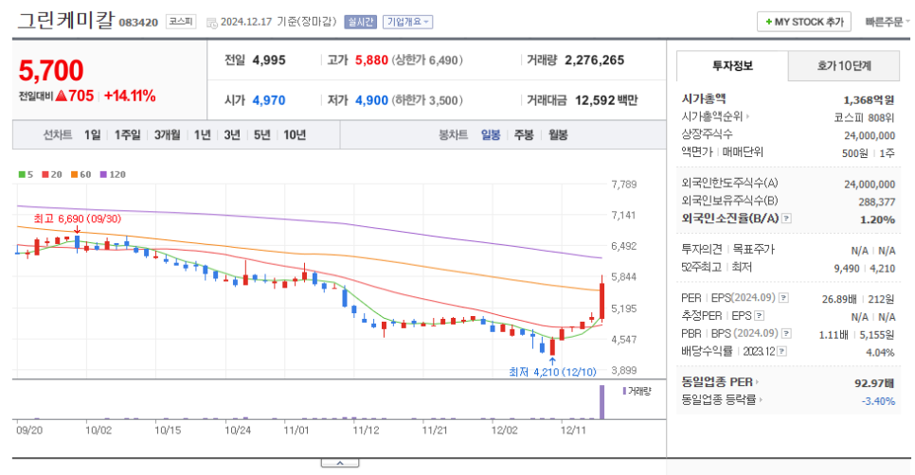Click the calendar icon beside 2024.12.17
Screen dimensions: 915x475
(212, 23)
